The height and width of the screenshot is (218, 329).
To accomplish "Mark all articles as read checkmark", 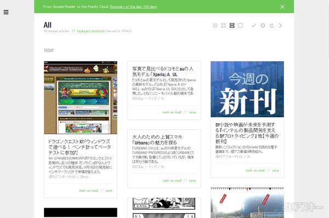I will click(x=254, y=26).
